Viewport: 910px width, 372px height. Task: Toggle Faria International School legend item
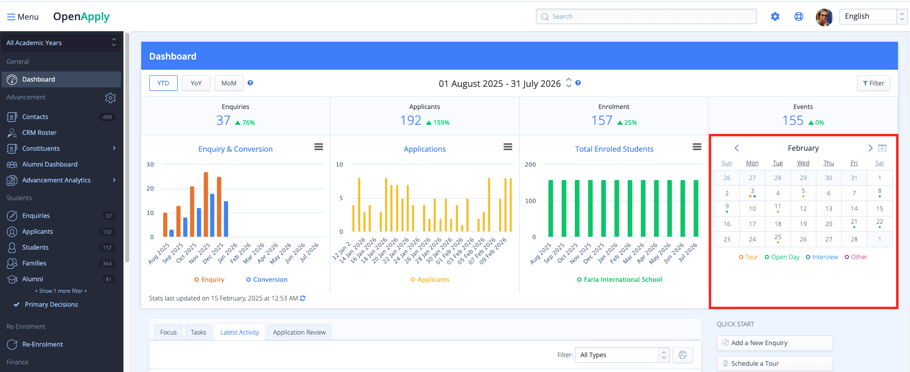[x=619, y=279]
